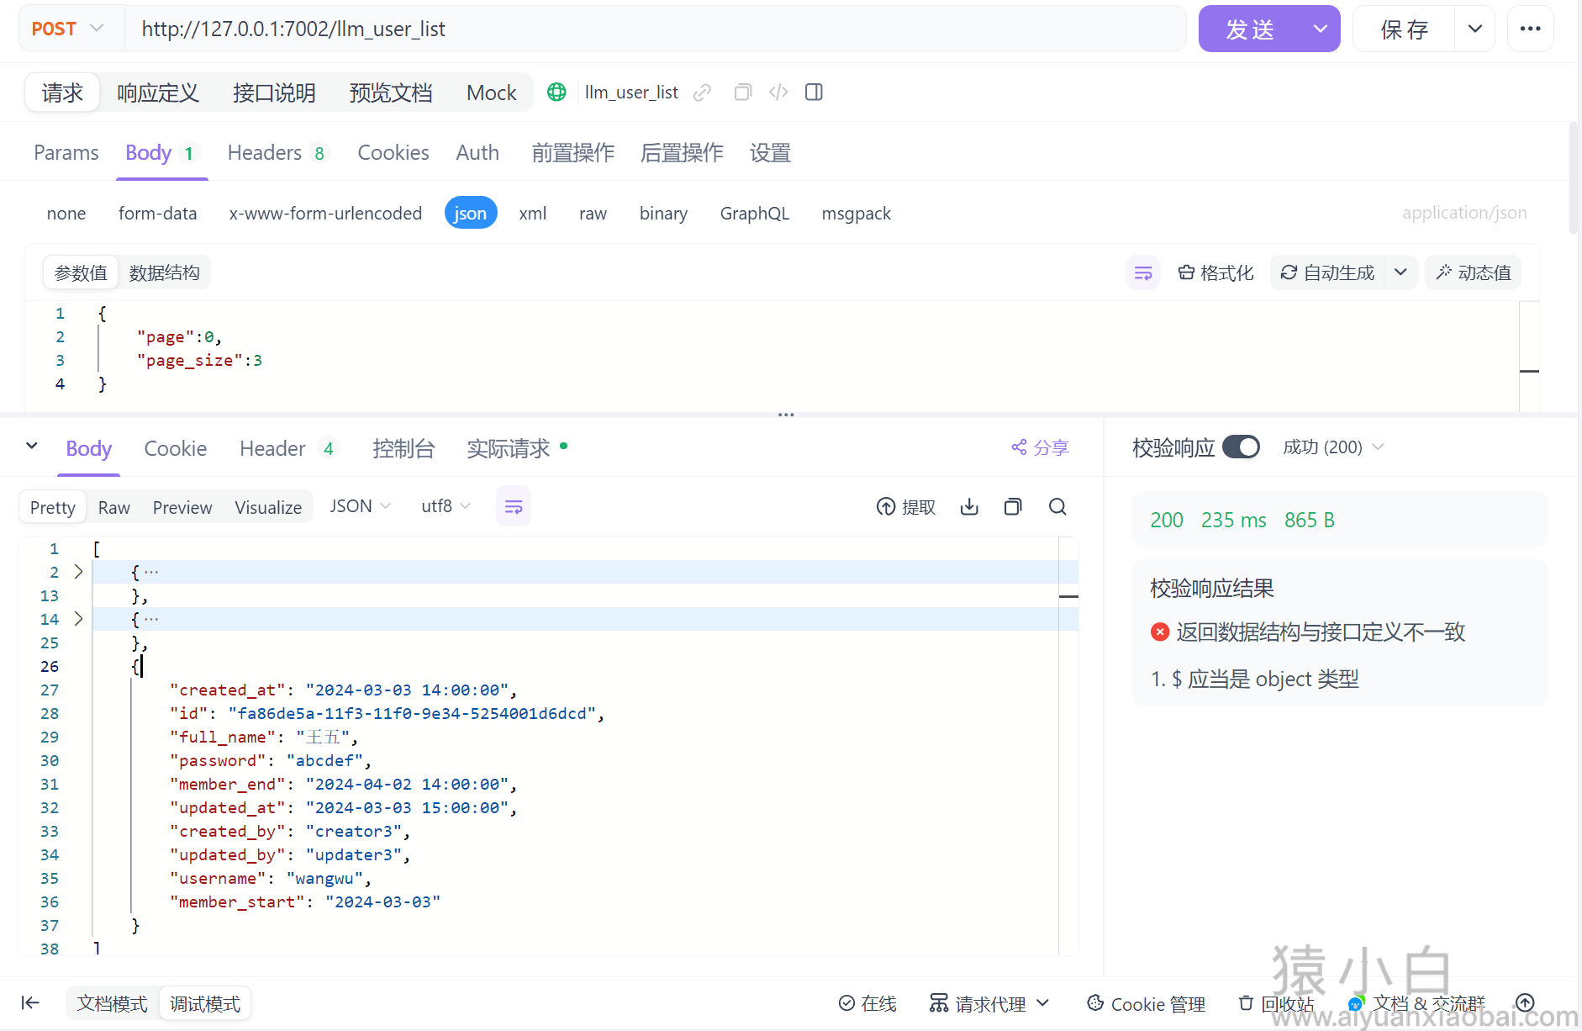Open search in the response body
The width and height of the screenshot is (1582, 1031).
(x=1057, y=506)
